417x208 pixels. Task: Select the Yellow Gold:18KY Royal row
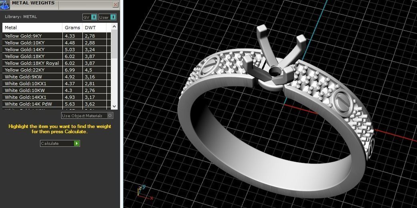click(x=57, y=63)
